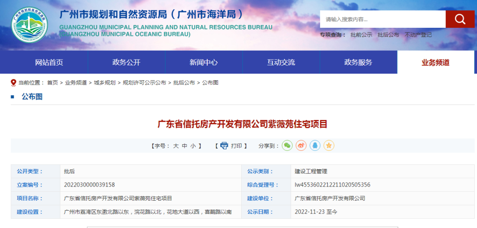Click 首页 in breadcrumb
The height and width of the screenshot is (228, 477).
tap(52, 82)
